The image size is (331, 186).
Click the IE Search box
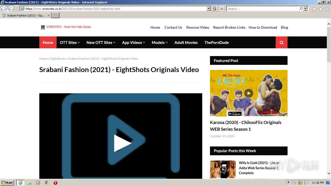[262, 9]
